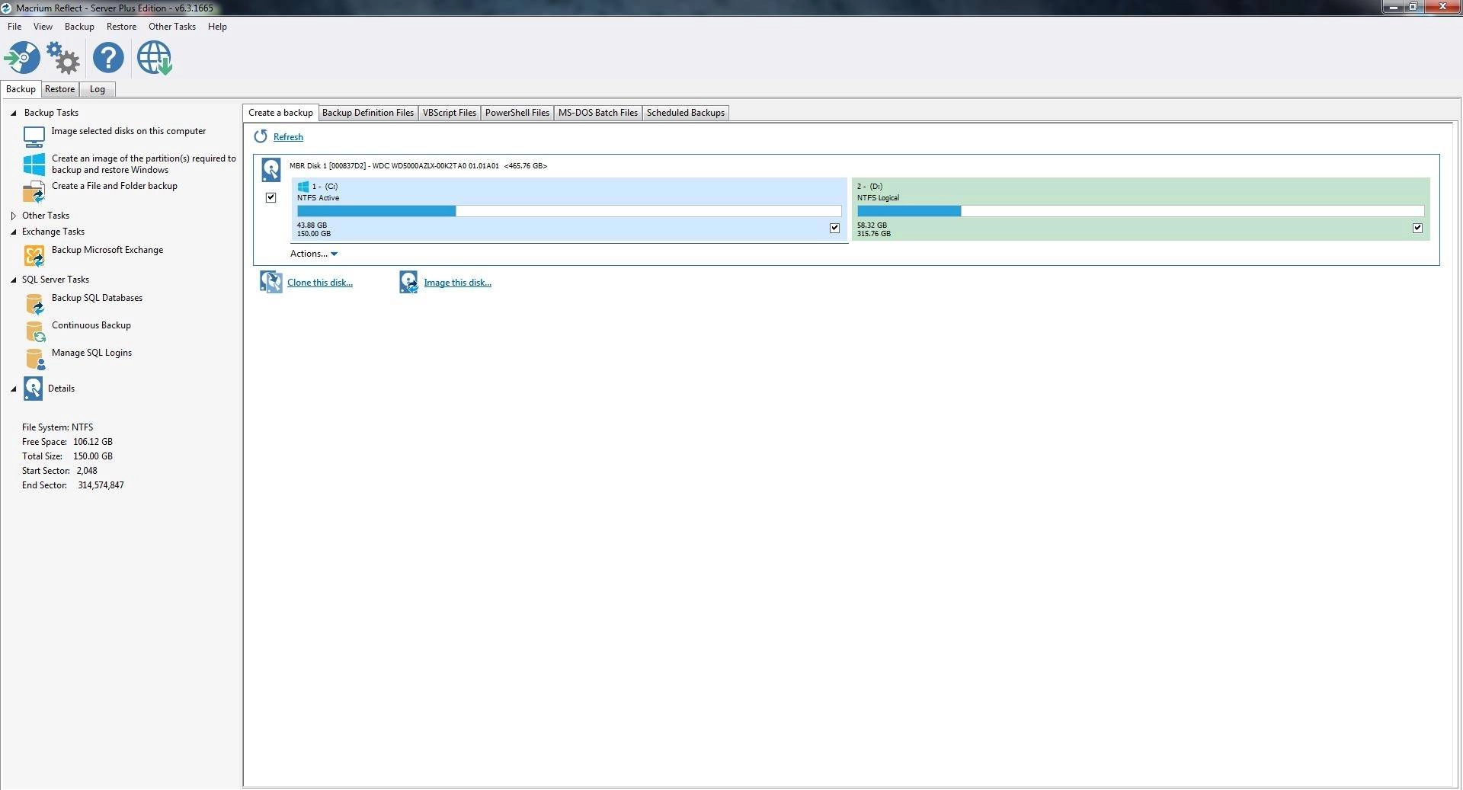The width and height of the screenshot is (1463, 790).
Task: Collapse the Exchange Tasks section
Action: pyautogui.click(x=13, y=232)
